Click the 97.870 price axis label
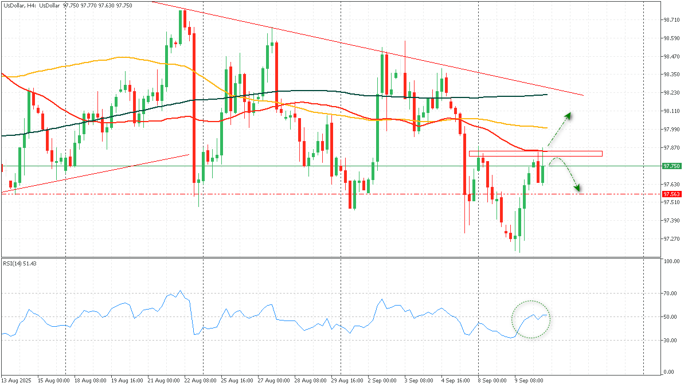The image size is (688, 387). pos(671,147)
